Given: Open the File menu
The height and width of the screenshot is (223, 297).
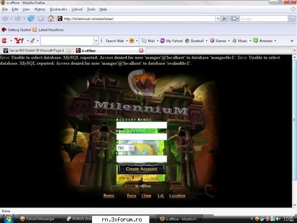Looking at the screenshot, I should [x=5, y=9].
